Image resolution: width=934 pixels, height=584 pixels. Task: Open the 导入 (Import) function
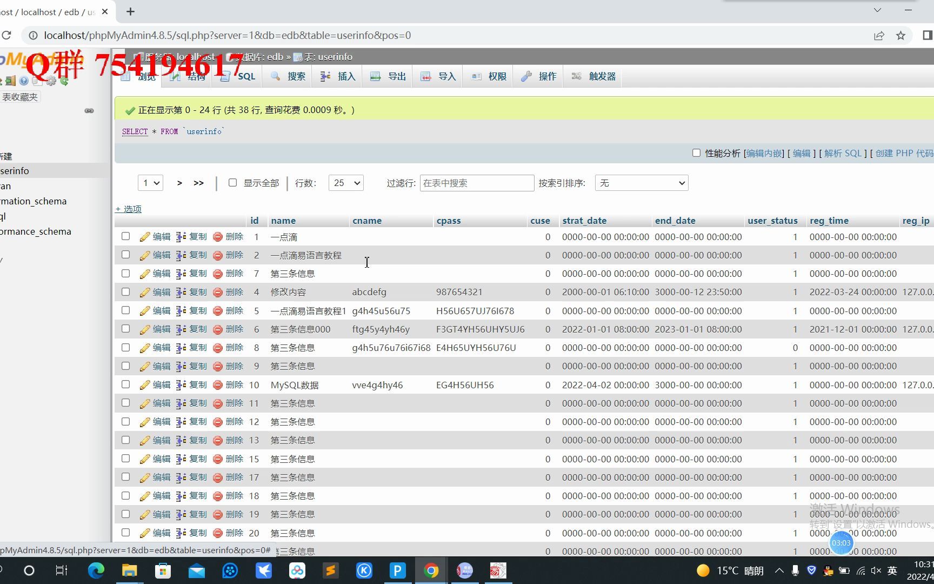pos(437,76)
